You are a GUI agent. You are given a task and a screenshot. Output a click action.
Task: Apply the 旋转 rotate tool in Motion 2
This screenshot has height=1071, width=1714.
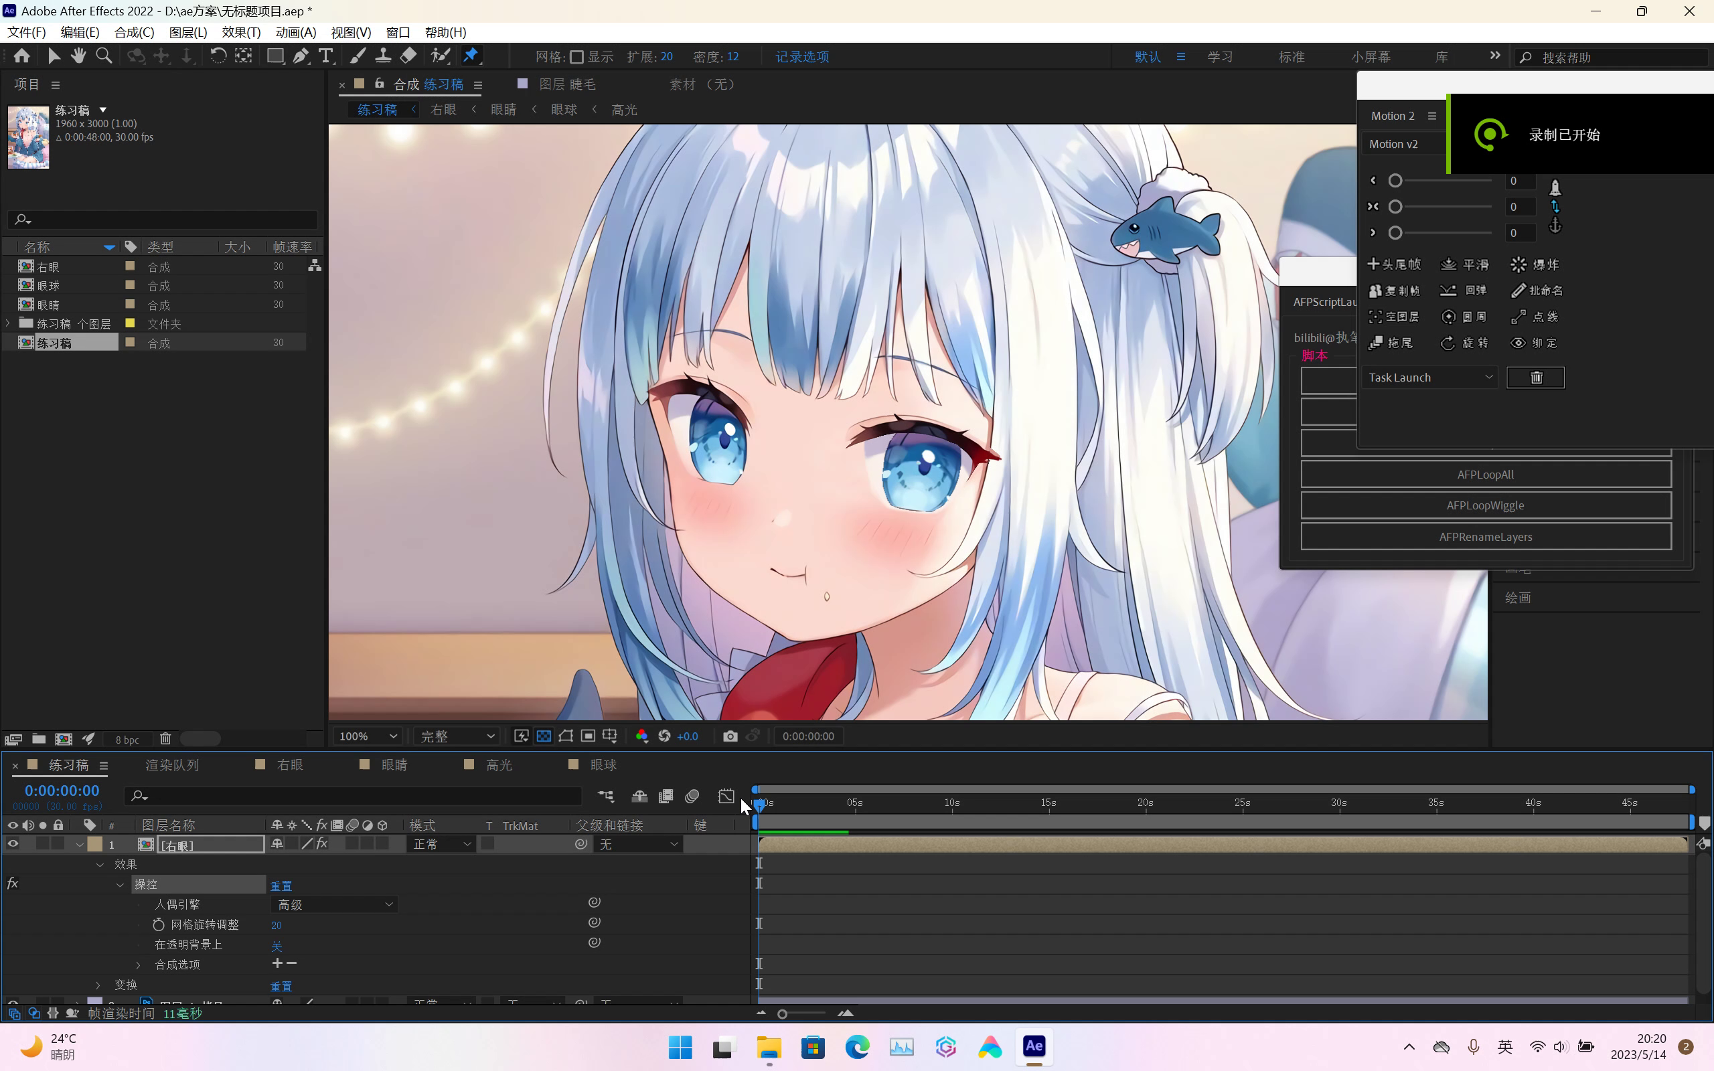pyautogui.click(x=1464, y=343)
